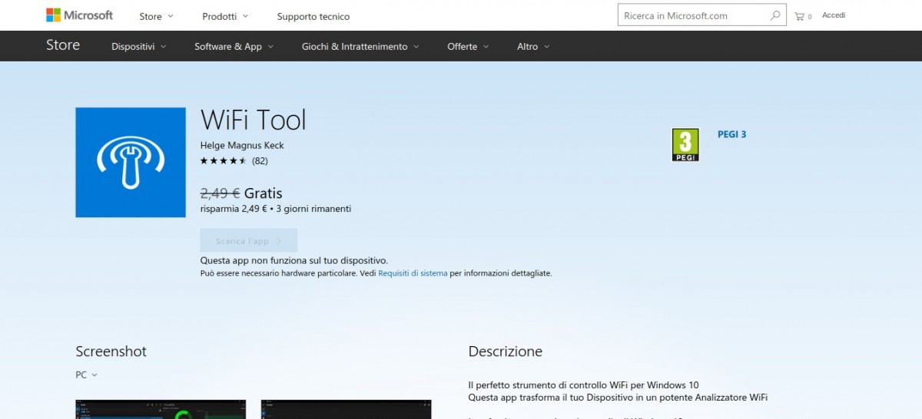Click the struck-through 2,49 € price
Screen dimensions: 922x419
(221, 193)
